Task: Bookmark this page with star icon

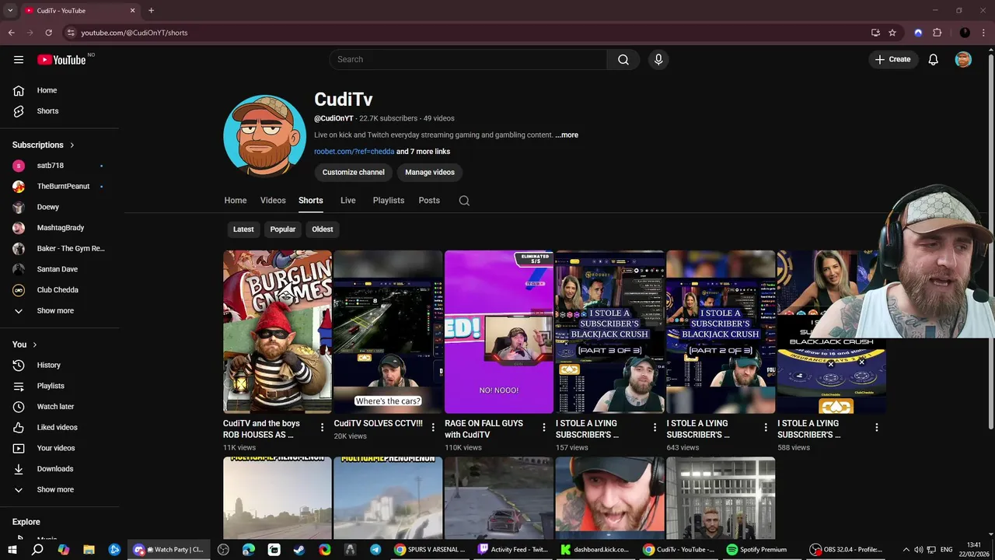Action: [x=892, y=33]
